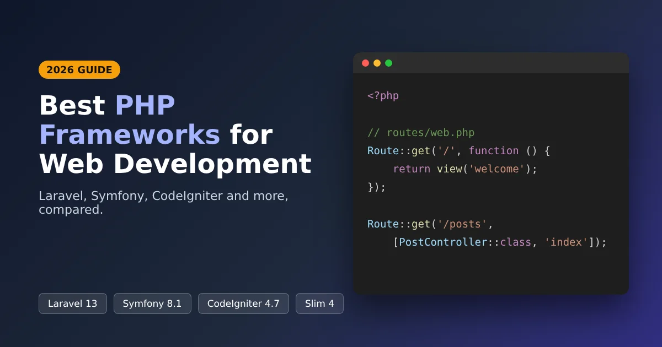The width and height of the screenshot is (662, 347).
Task: Click the "Route::get('/posts'," code line
Action: tap(430, 224)
